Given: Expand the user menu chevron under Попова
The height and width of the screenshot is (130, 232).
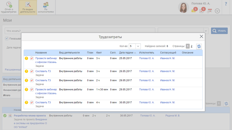Looking at the screenshot, I should tap(217, 11).
